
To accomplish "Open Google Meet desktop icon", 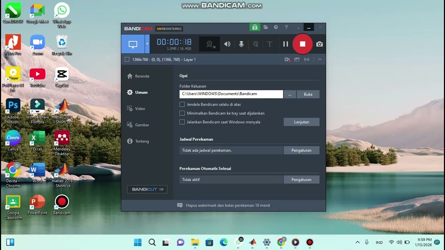I will [x=38, y=14].
